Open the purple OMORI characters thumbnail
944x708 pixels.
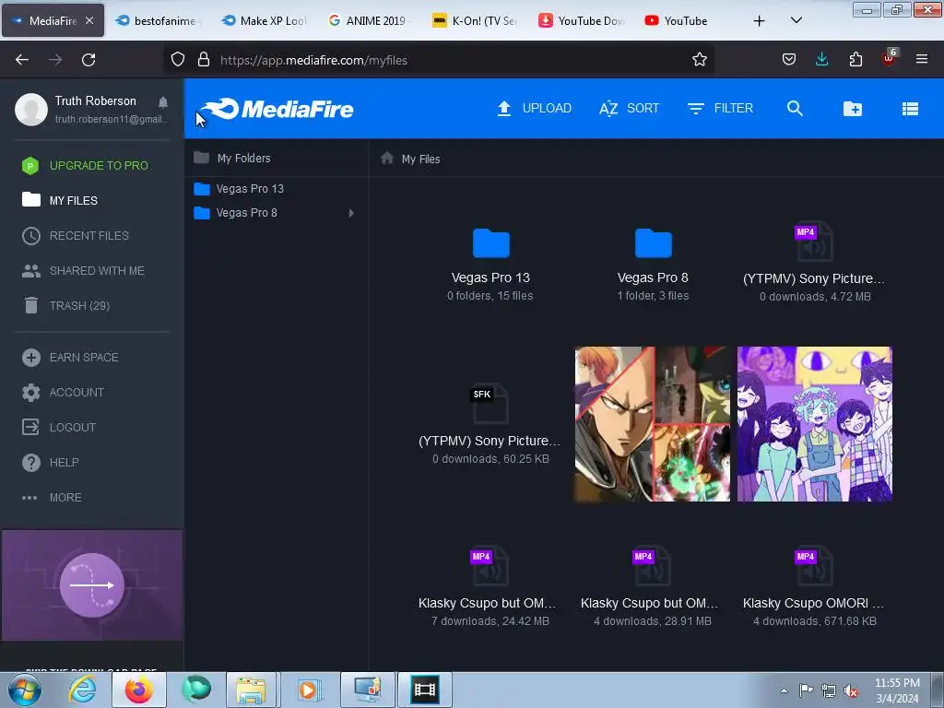pos(815,424)
